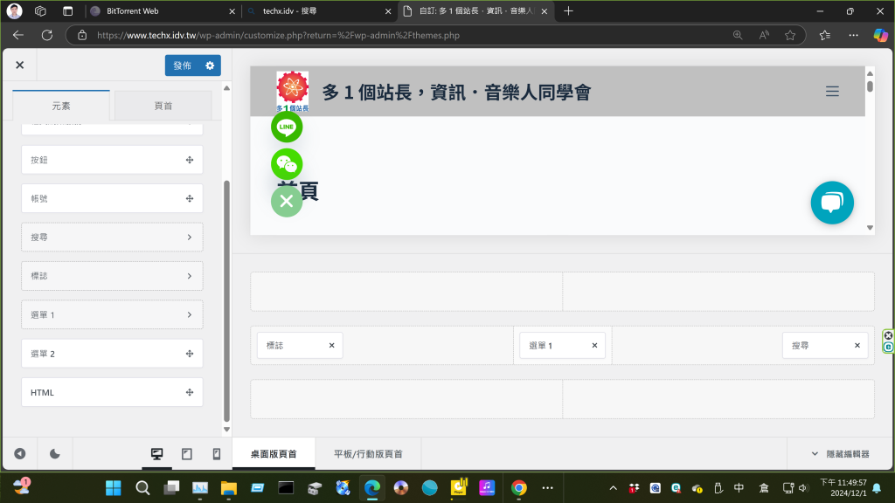Remove 選單 1 from header builder row
This screenshot has height=503, width=895.
[594, 346]
